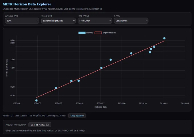
Task: Click the 10.00 y-axis label
Action: (x=12, y=40)
